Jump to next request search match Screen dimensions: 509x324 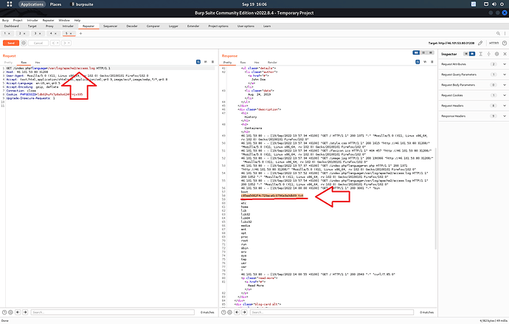coord(25,312)
